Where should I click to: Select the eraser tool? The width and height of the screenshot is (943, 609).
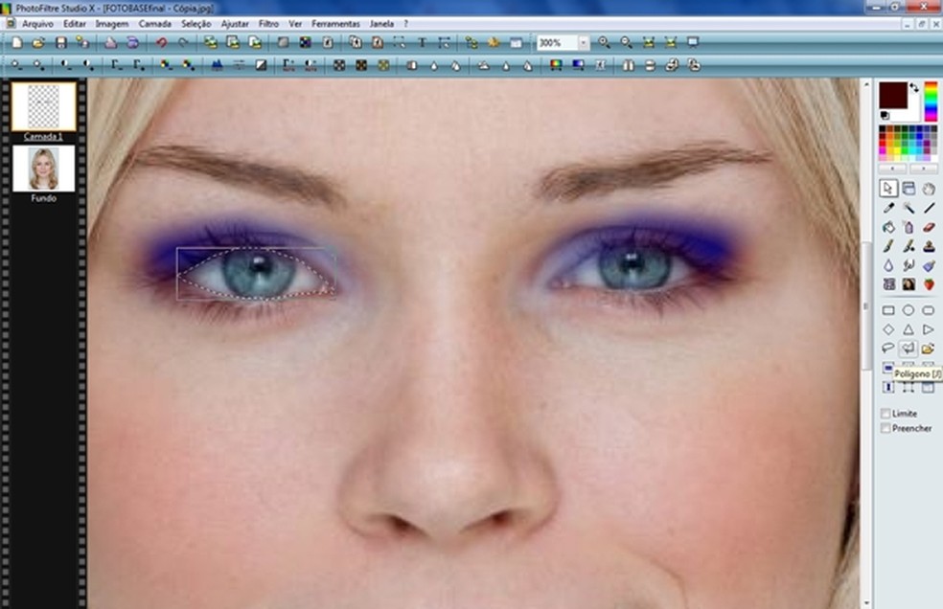point(929,227)
